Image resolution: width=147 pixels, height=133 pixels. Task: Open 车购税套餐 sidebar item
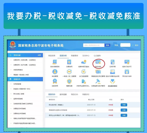(x=17, y=84)
